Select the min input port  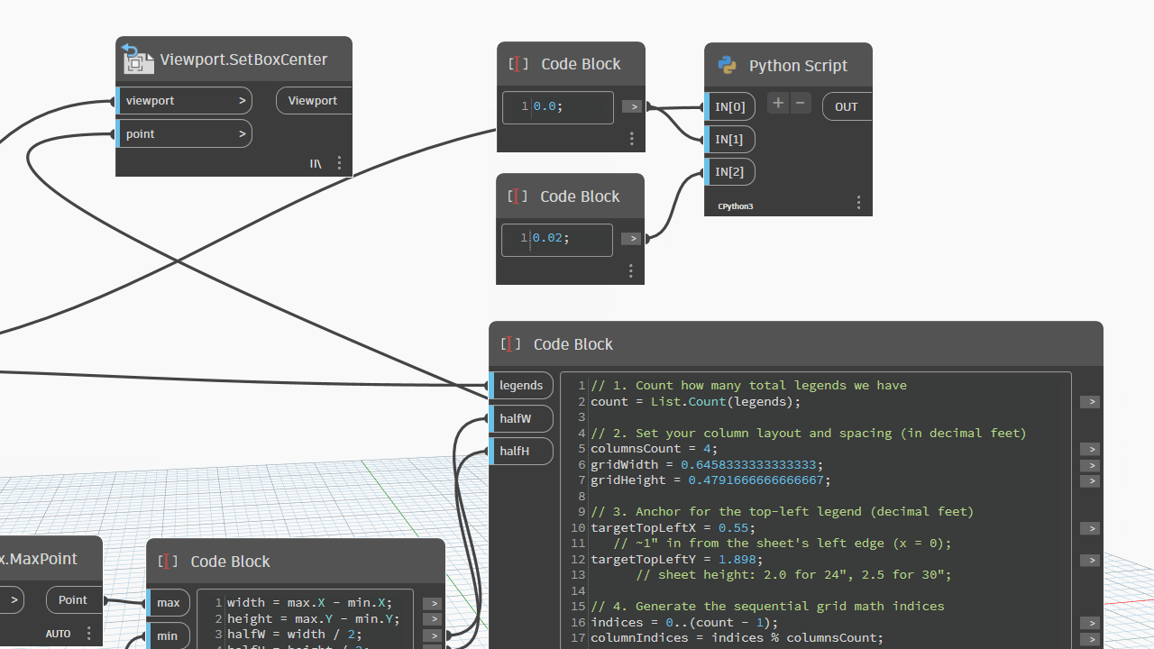[x=169, y=635]
